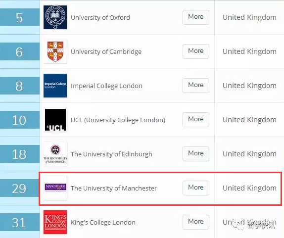Open the University of Oxford name link
284x238 pixels.
(x=100, y=18)
